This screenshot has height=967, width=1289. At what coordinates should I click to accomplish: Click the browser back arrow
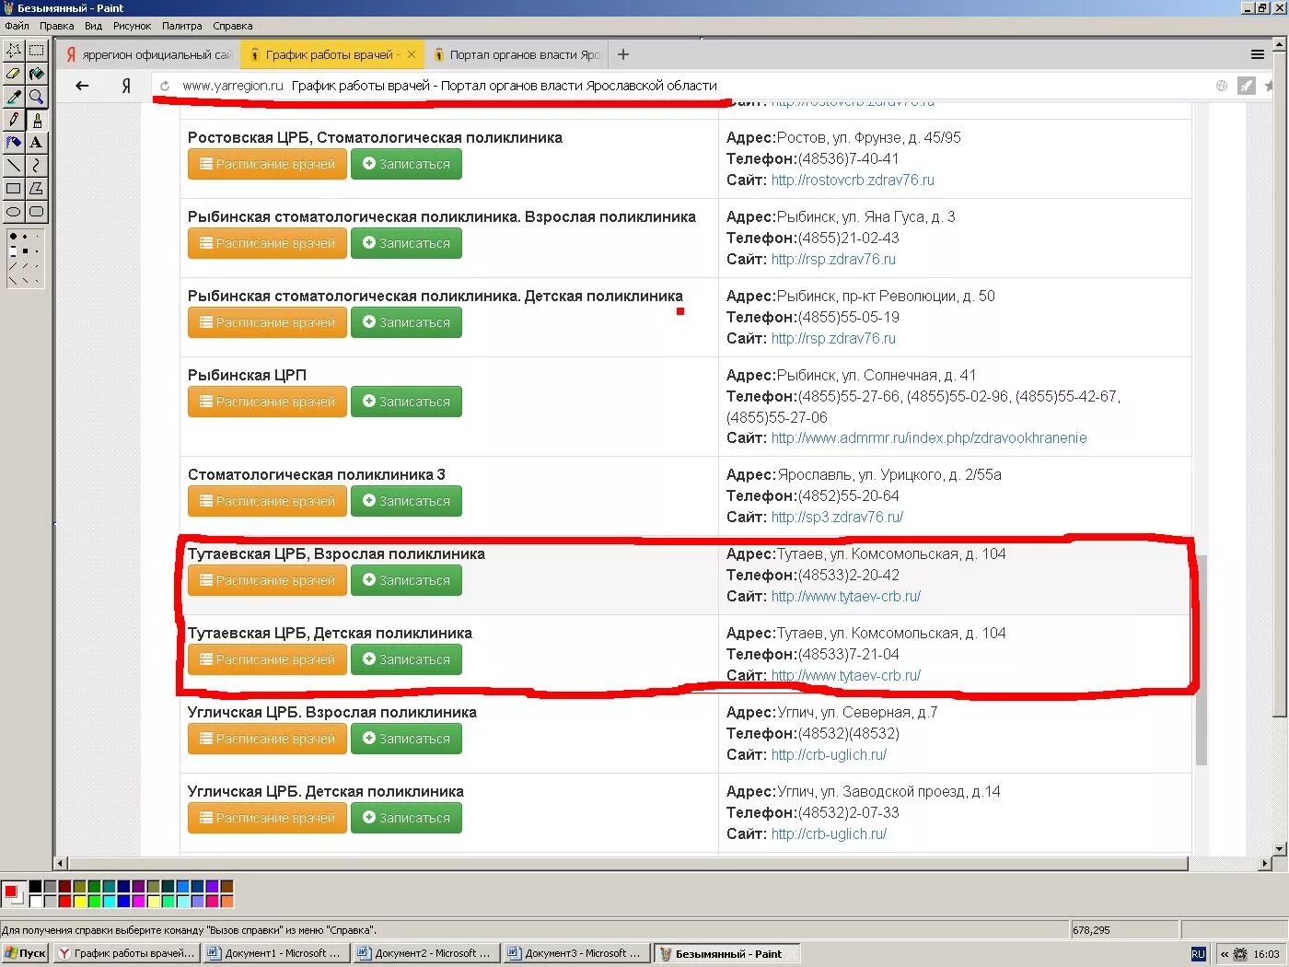(x=82, y=86)
